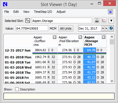Open the black down-arrow dropdown button
Image resolution: width=118 pixels, height=103 pixels.
click(111, 20)
